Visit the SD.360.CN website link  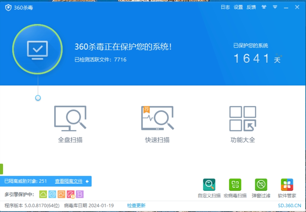(289, 205)
